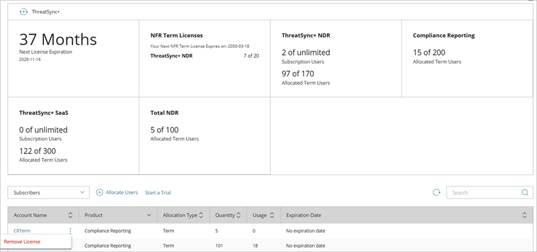Click the 97 of 170 value
The height and width of the screenshot is (252, 537).
tap(298, 74)
